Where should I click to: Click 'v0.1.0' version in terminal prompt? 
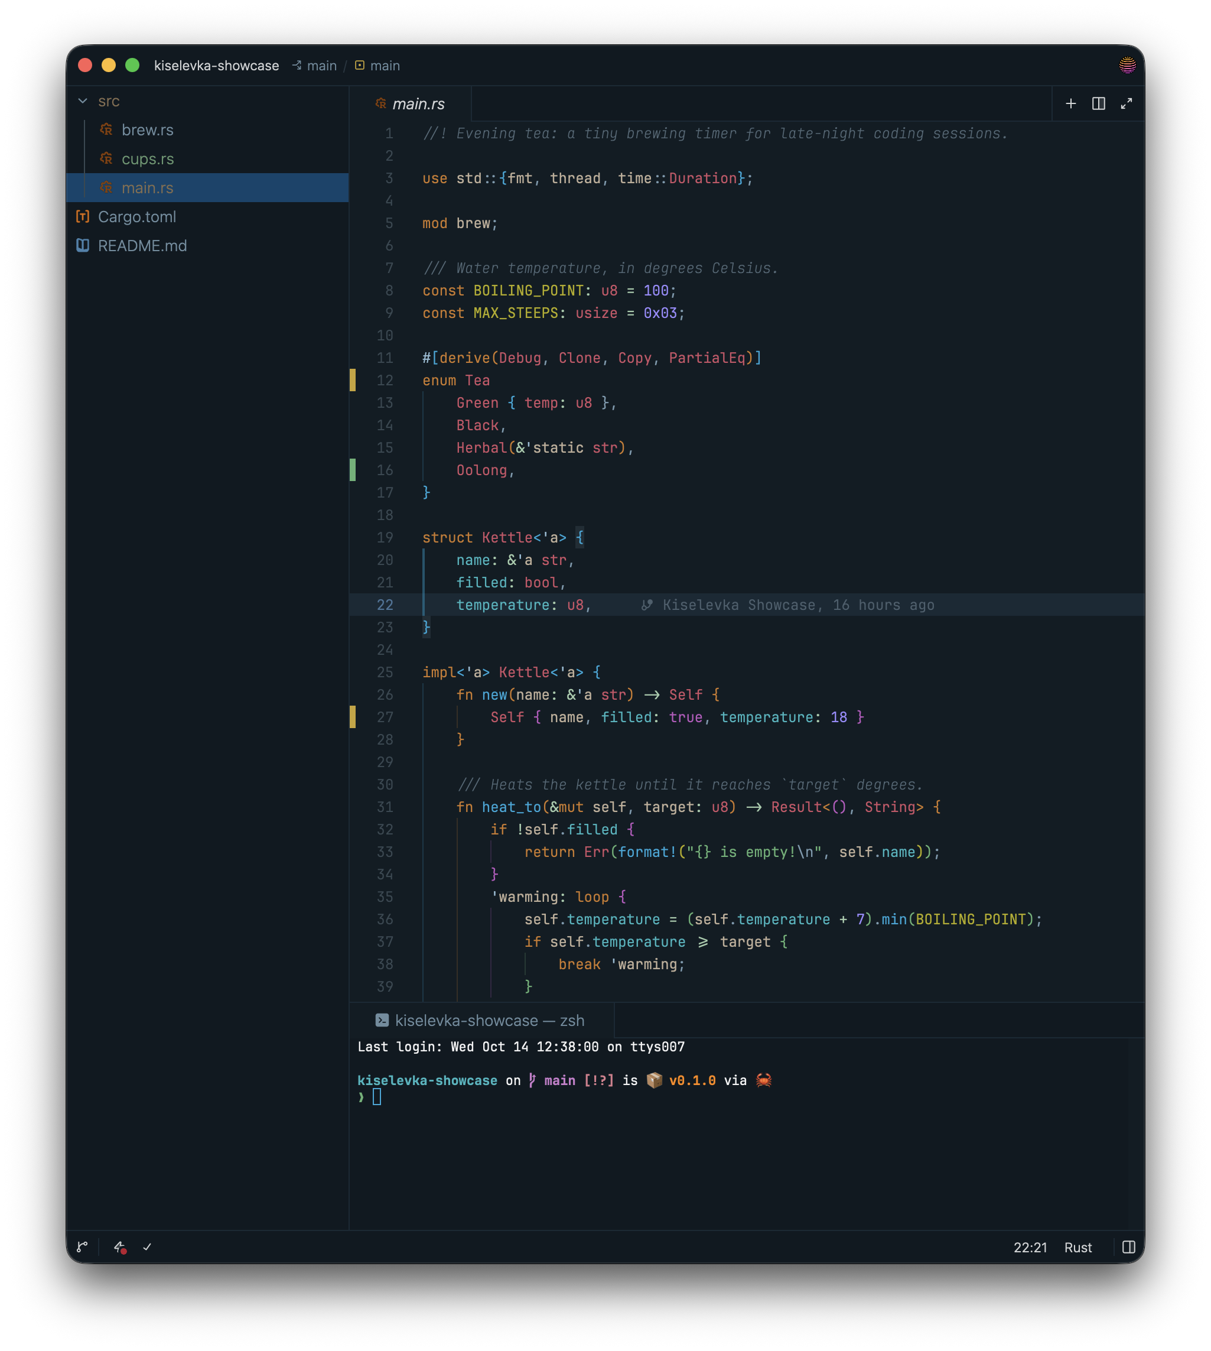tap(692, 1080)
